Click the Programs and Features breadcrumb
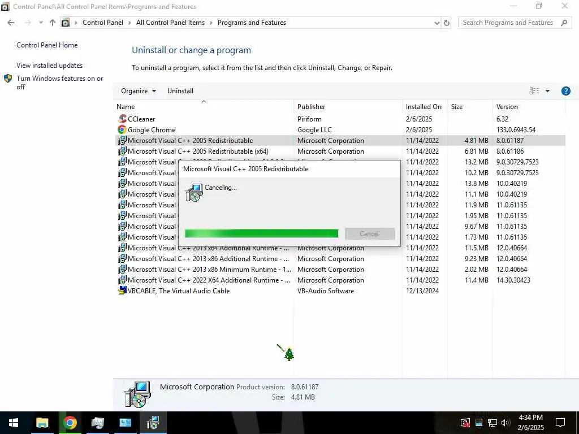The image size is (579, 434). click(252, 23)
